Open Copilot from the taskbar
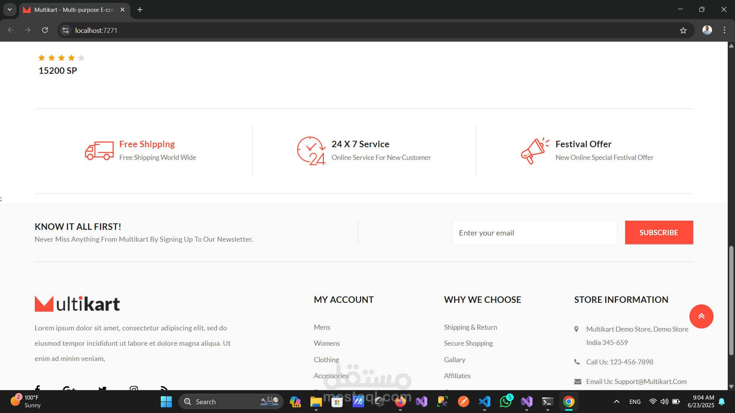Image resolution: width=735 pixels, height=413 pixels. (295, 402)
